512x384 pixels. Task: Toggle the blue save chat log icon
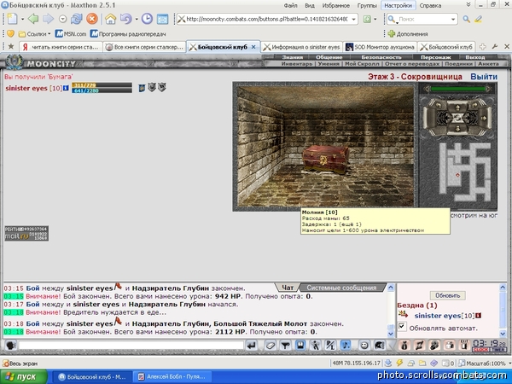coord(300,345)
